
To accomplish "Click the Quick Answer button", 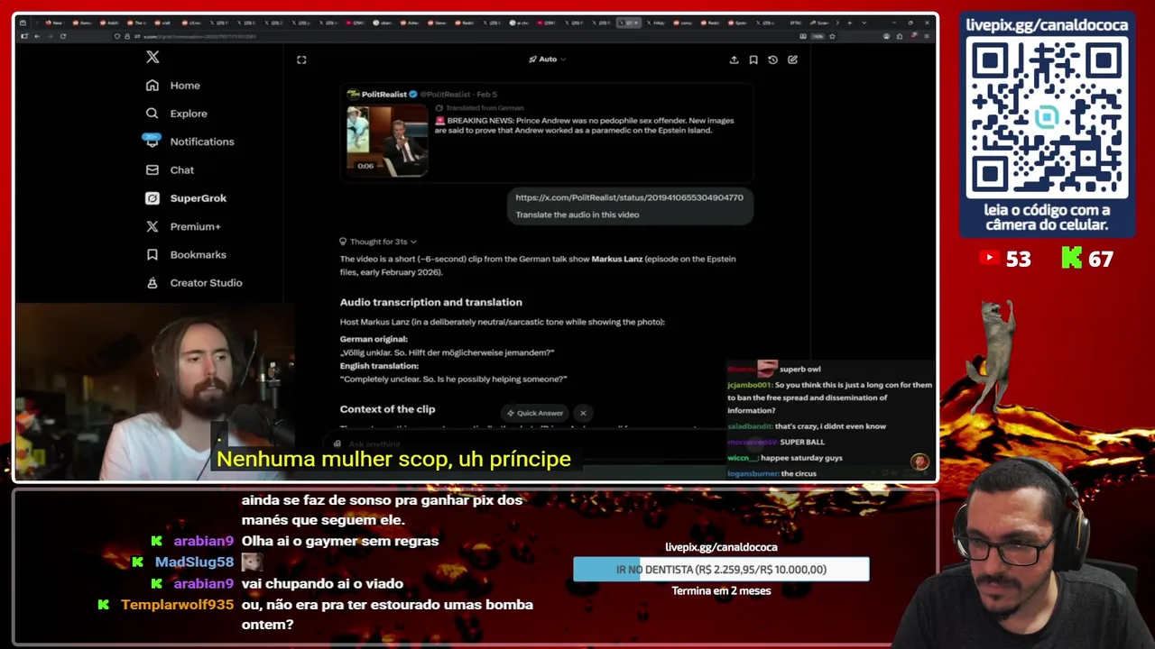I will (535, 413).
